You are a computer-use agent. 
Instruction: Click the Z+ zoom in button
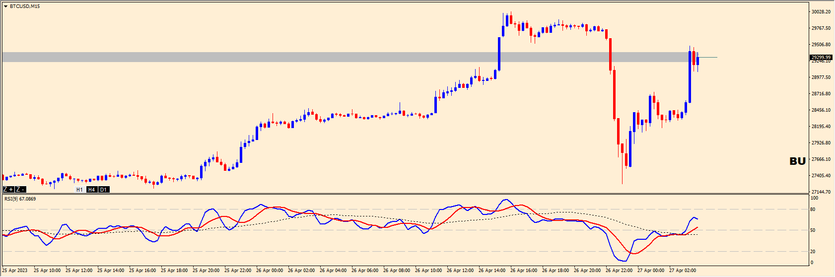(8, 190)
